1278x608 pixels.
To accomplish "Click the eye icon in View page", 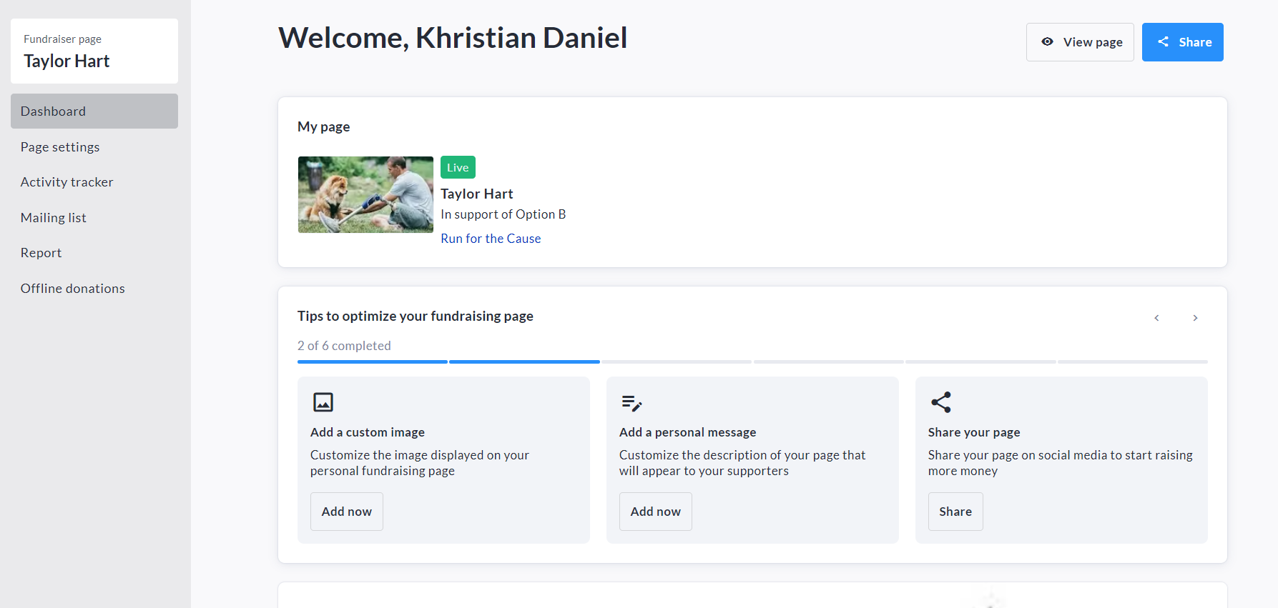I will click(1047, 42).
